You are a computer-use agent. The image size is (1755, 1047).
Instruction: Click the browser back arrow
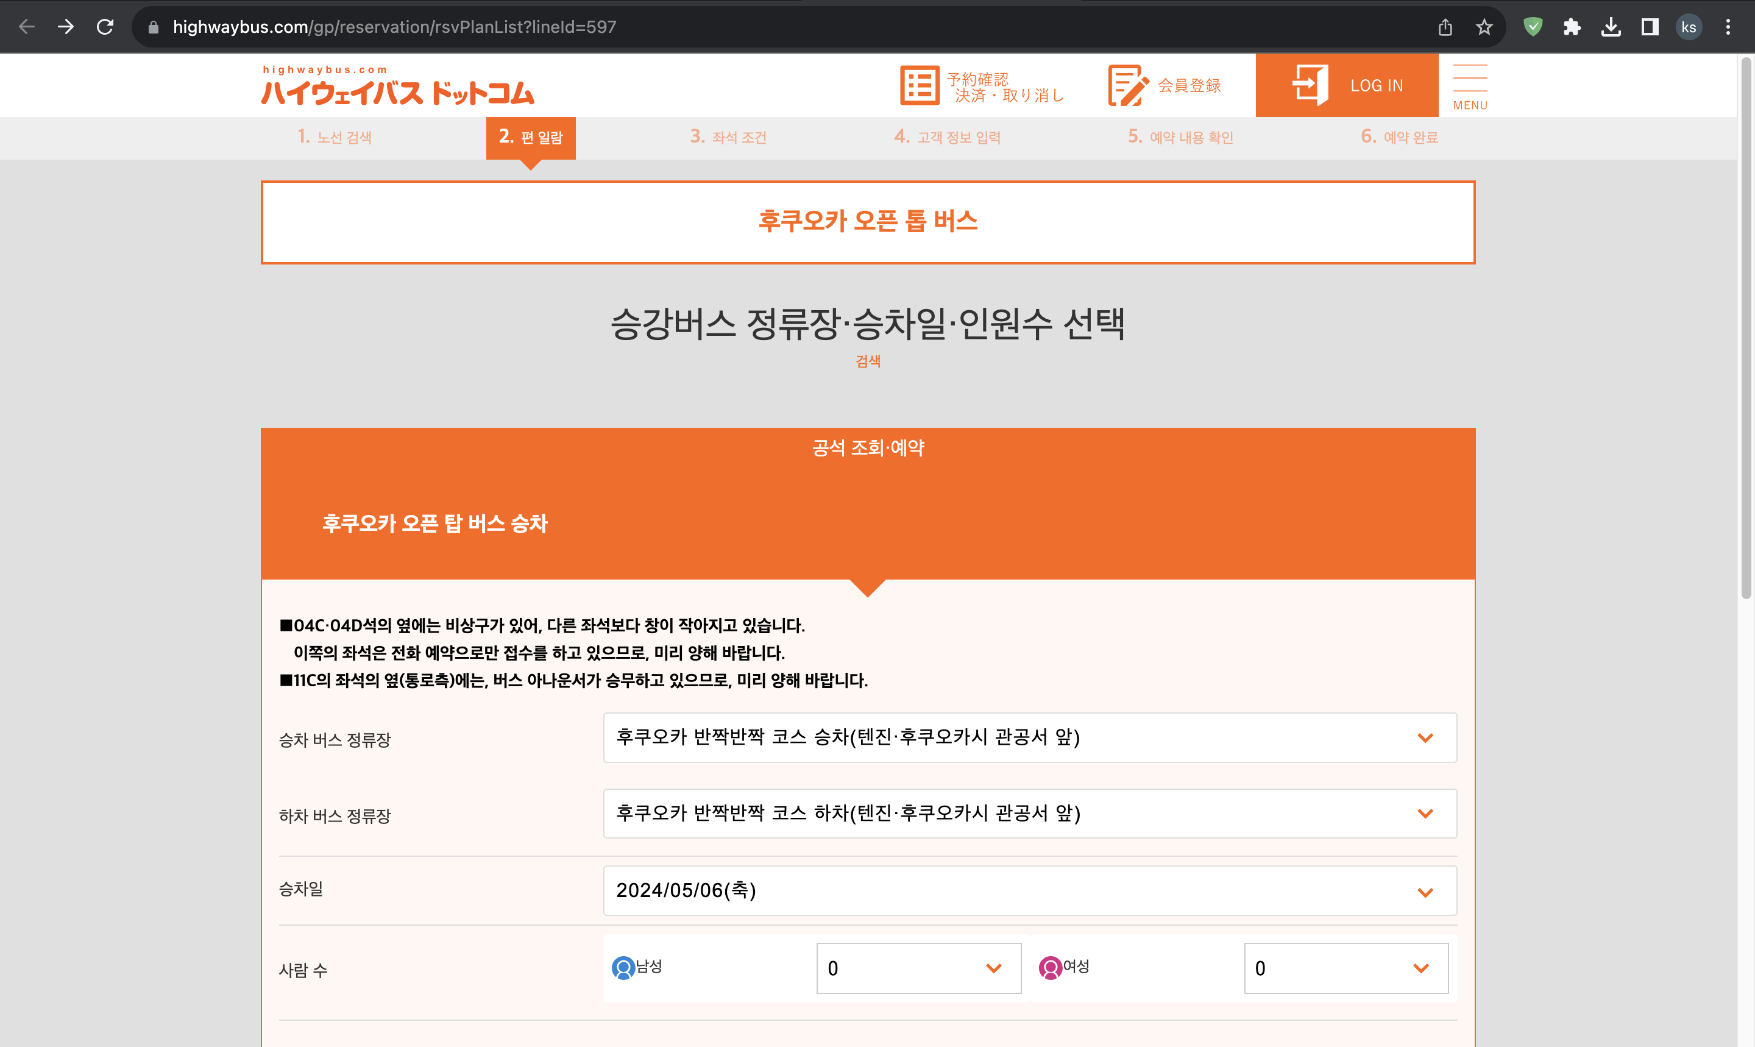(x=27, y=27)
